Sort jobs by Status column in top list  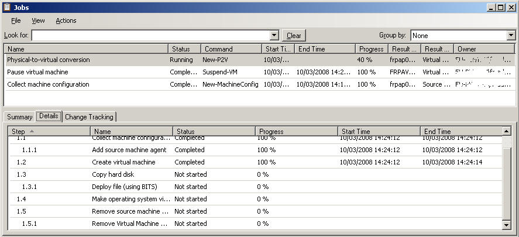[184, 49]
